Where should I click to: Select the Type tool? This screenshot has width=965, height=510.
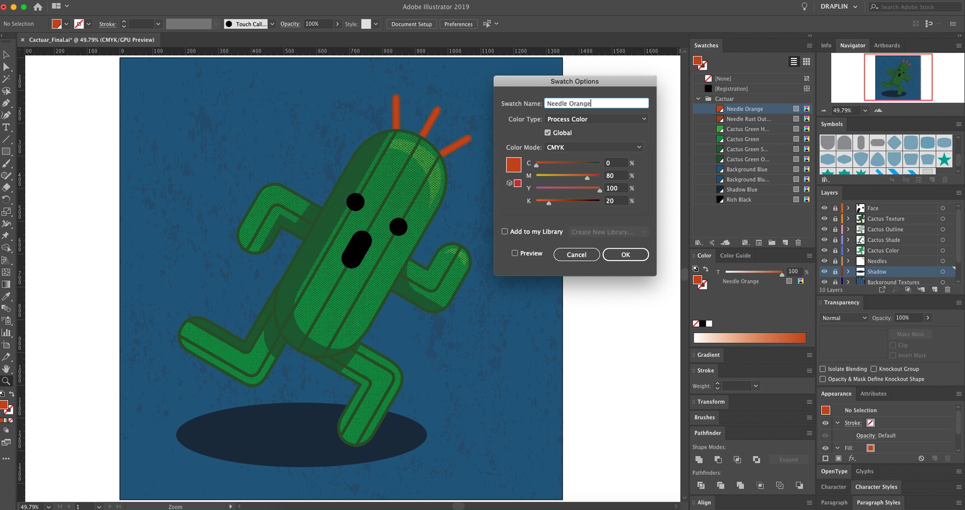[x=6, y=127]
